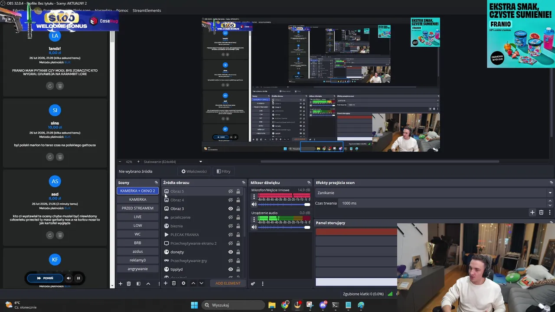Show the Obraz 4 source
Image resolution: width=555 pixels, height=312 pixels.
231,200
